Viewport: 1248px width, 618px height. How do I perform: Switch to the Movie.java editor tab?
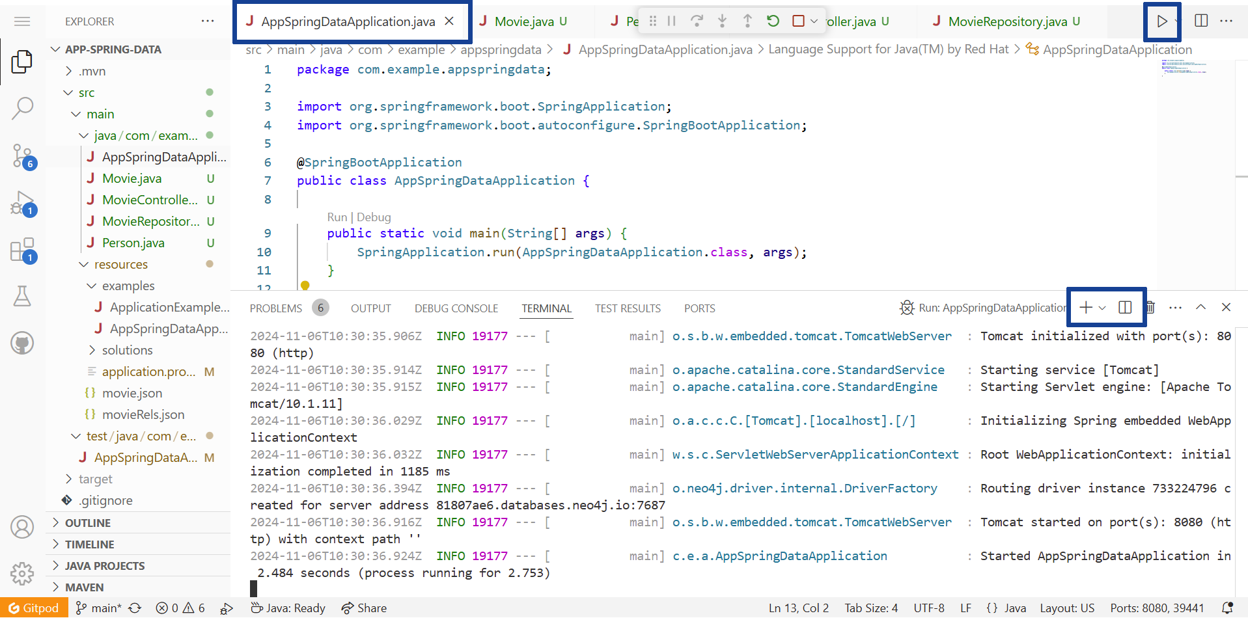[523, 21]
